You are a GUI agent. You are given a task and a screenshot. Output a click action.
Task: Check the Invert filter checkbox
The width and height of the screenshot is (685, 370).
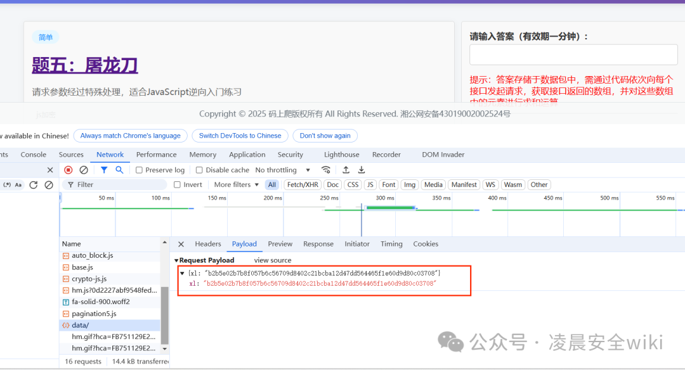(177, 184)
